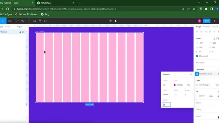The width and height of the screenshot is (219, 123).
Task: Click the layout grid columns icon
Action: point(197,74)
